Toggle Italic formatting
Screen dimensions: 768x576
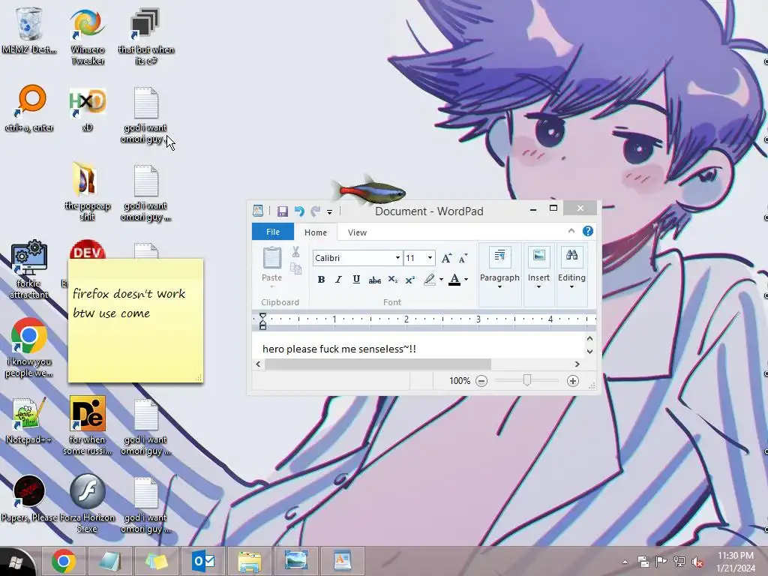click(x=338, y=280)
